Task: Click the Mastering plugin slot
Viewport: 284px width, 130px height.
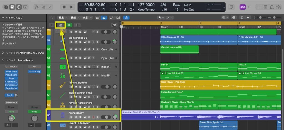Action: tap(34, 72)
